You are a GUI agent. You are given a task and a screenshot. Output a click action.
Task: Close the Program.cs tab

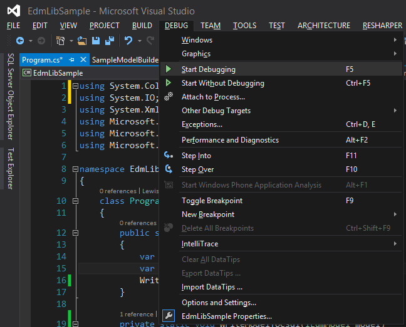click(x=83, y=59)
